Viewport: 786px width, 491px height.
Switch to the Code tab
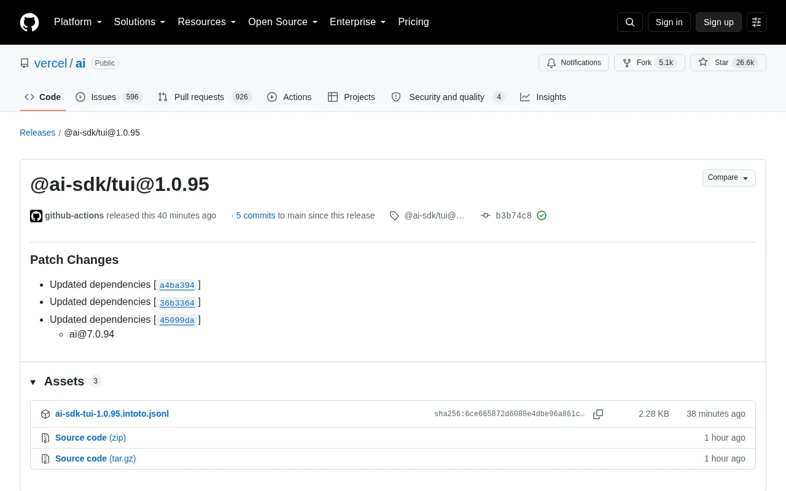click(x=43, y=97)
